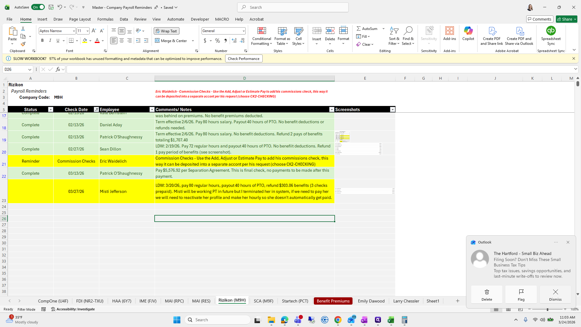
Task: Open the Status column filter dropdown
Action: pos(51,110)
